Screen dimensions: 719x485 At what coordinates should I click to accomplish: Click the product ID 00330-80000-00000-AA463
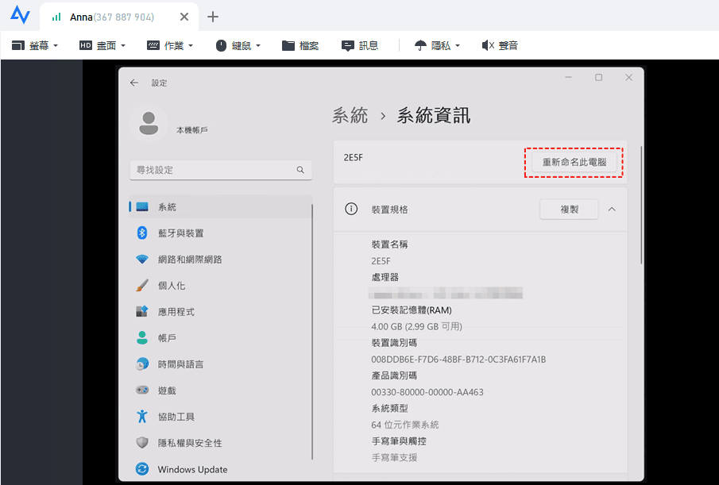(x=427, y=392)
